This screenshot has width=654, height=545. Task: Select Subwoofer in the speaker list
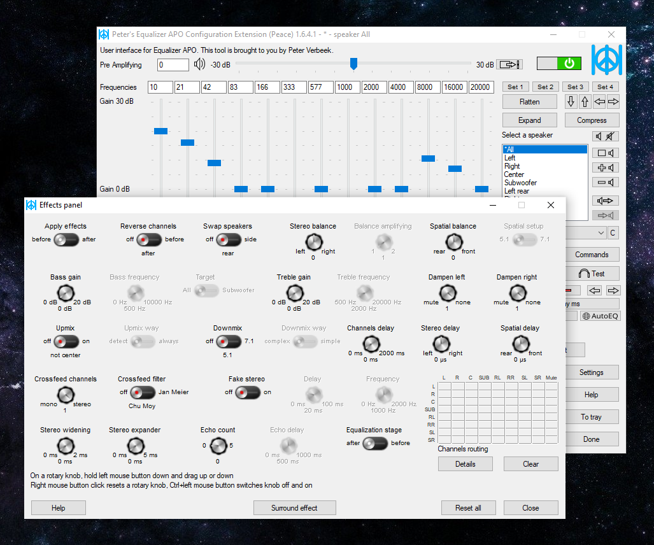click(544, 183)
